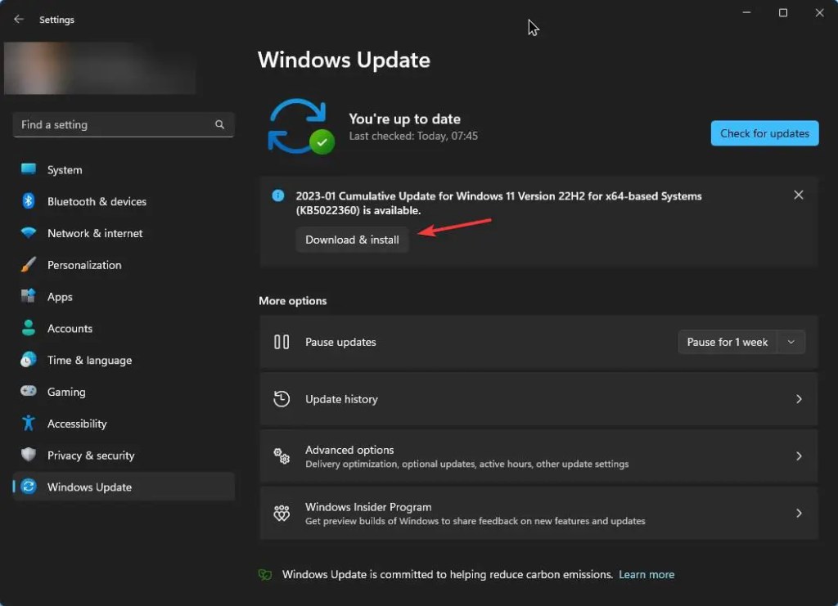
Task: Click the Windows Update page heading
Action: pyautogui.click(x=344, y=60)
